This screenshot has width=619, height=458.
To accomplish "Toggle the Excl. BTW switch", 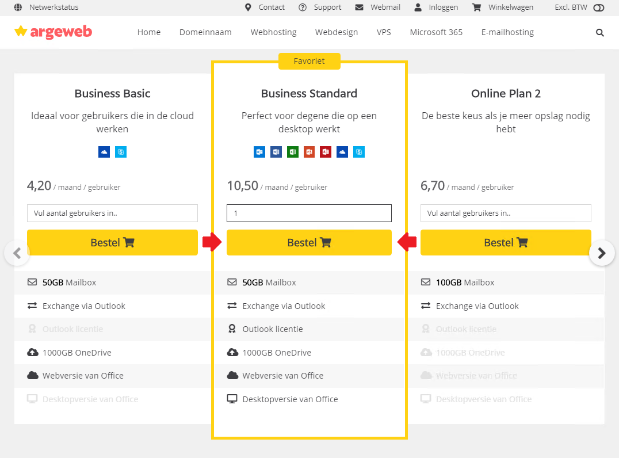I will coord(598,7).
